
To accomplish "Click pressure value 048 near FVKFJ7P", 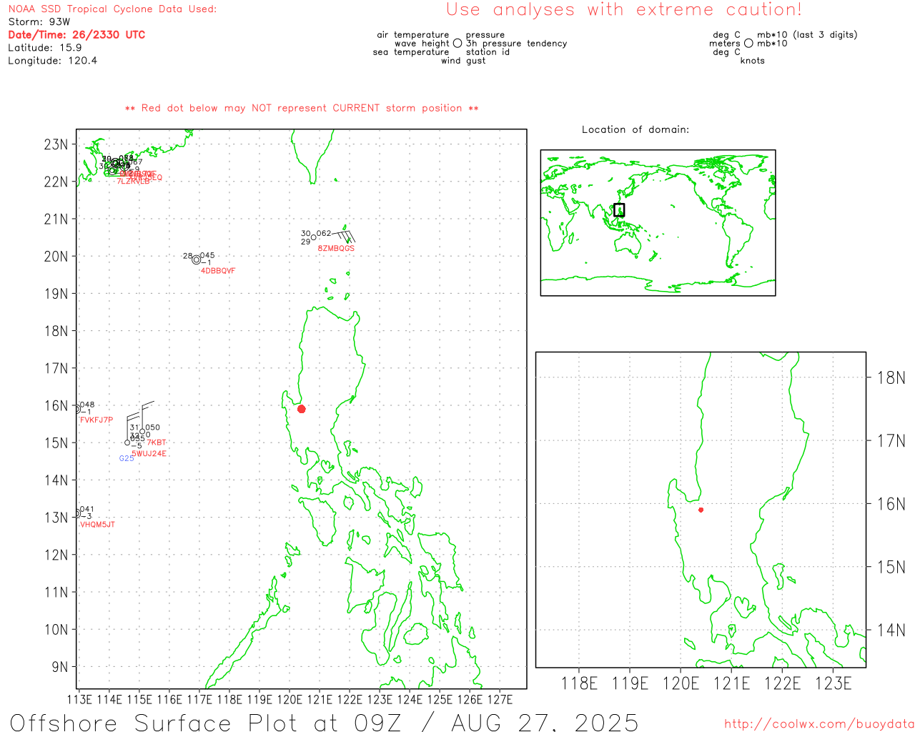I will click(x=87, y=405).
